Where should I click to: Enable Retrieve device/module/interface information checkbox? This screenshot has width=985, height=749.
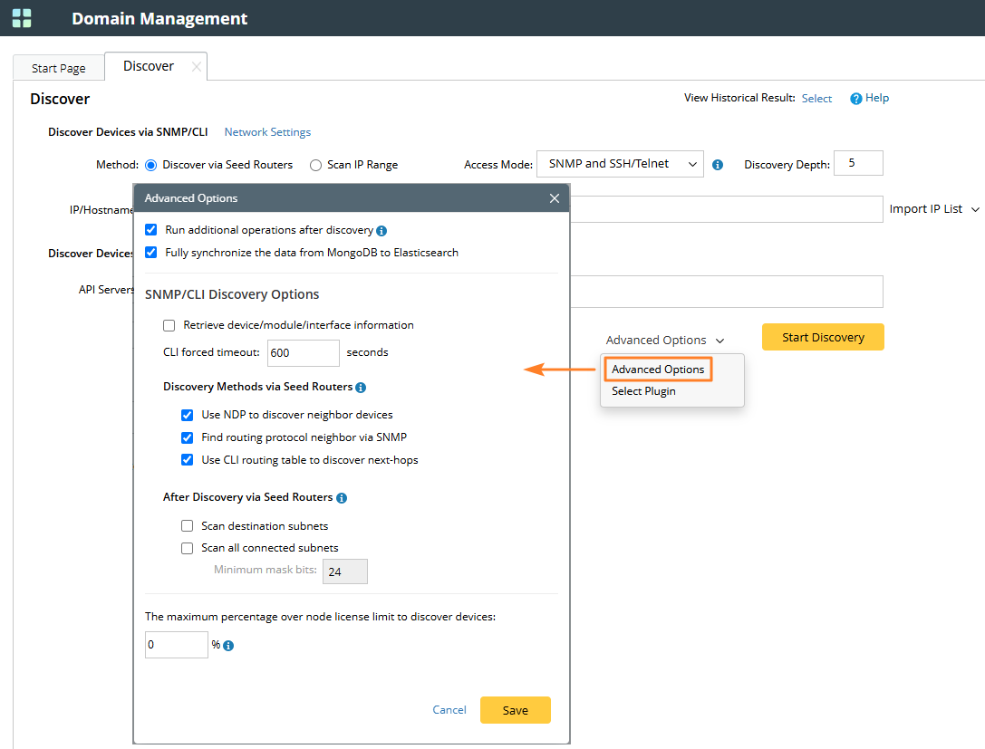(169, 325)
